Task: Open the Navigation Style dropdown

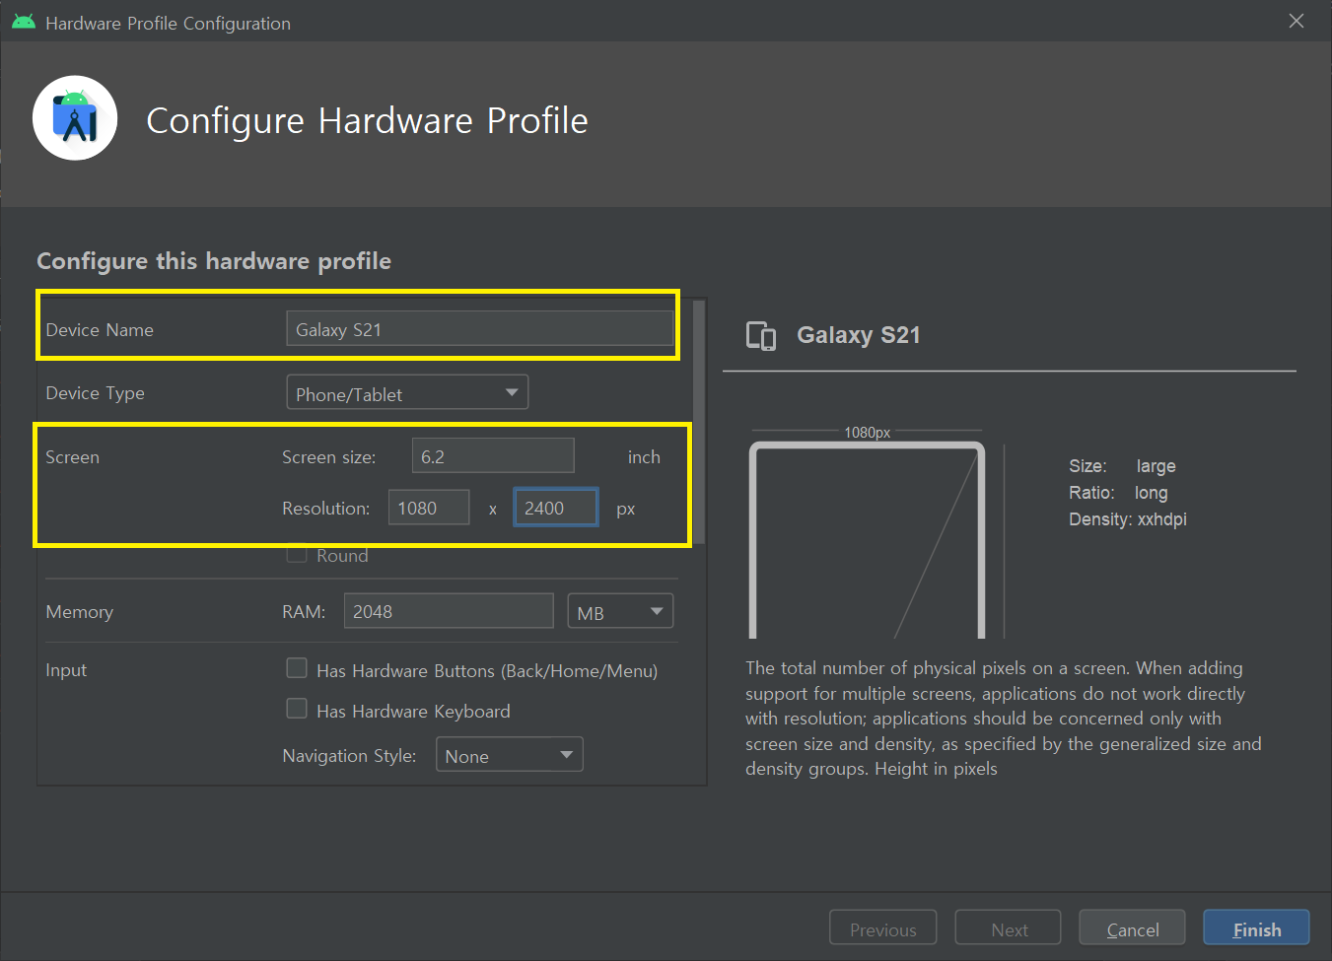Action: [509, 755]
